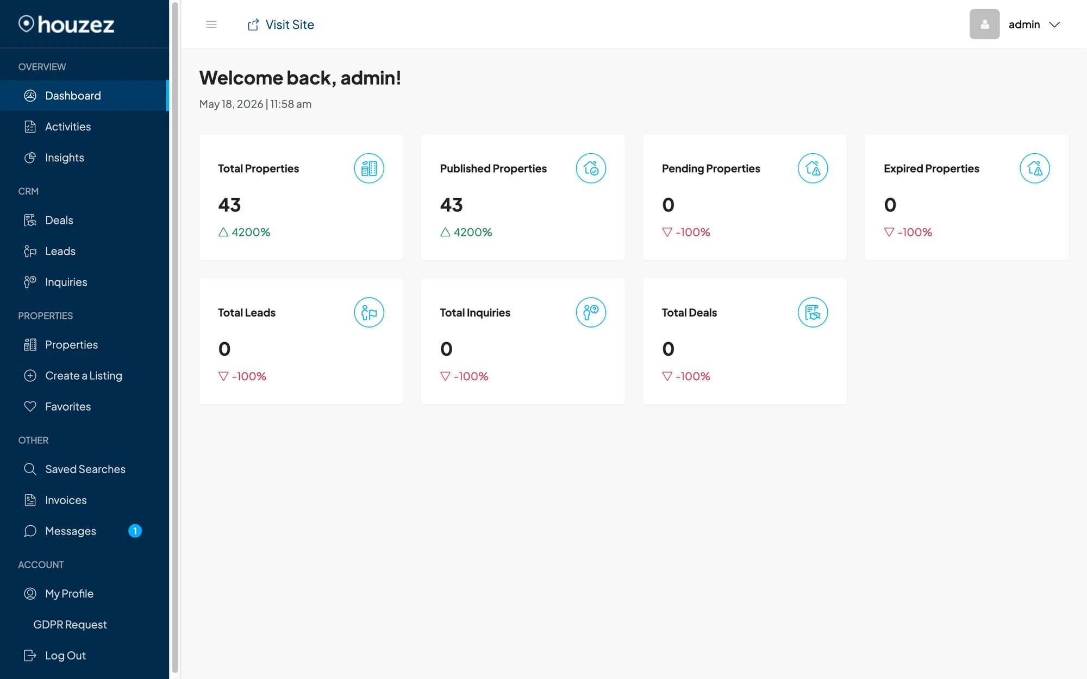Click the houzez logo
Viewport: 1087px width, 679px height.
(66, 24)
